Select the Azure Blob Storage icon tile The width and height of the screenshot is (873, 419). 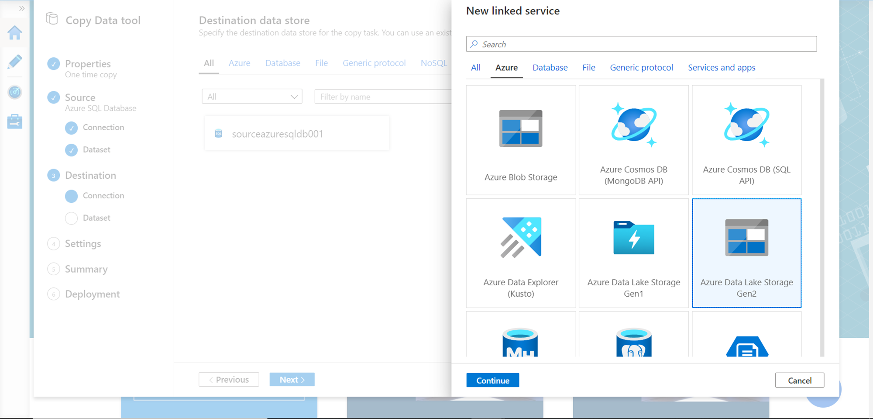[x=521, y=128]
